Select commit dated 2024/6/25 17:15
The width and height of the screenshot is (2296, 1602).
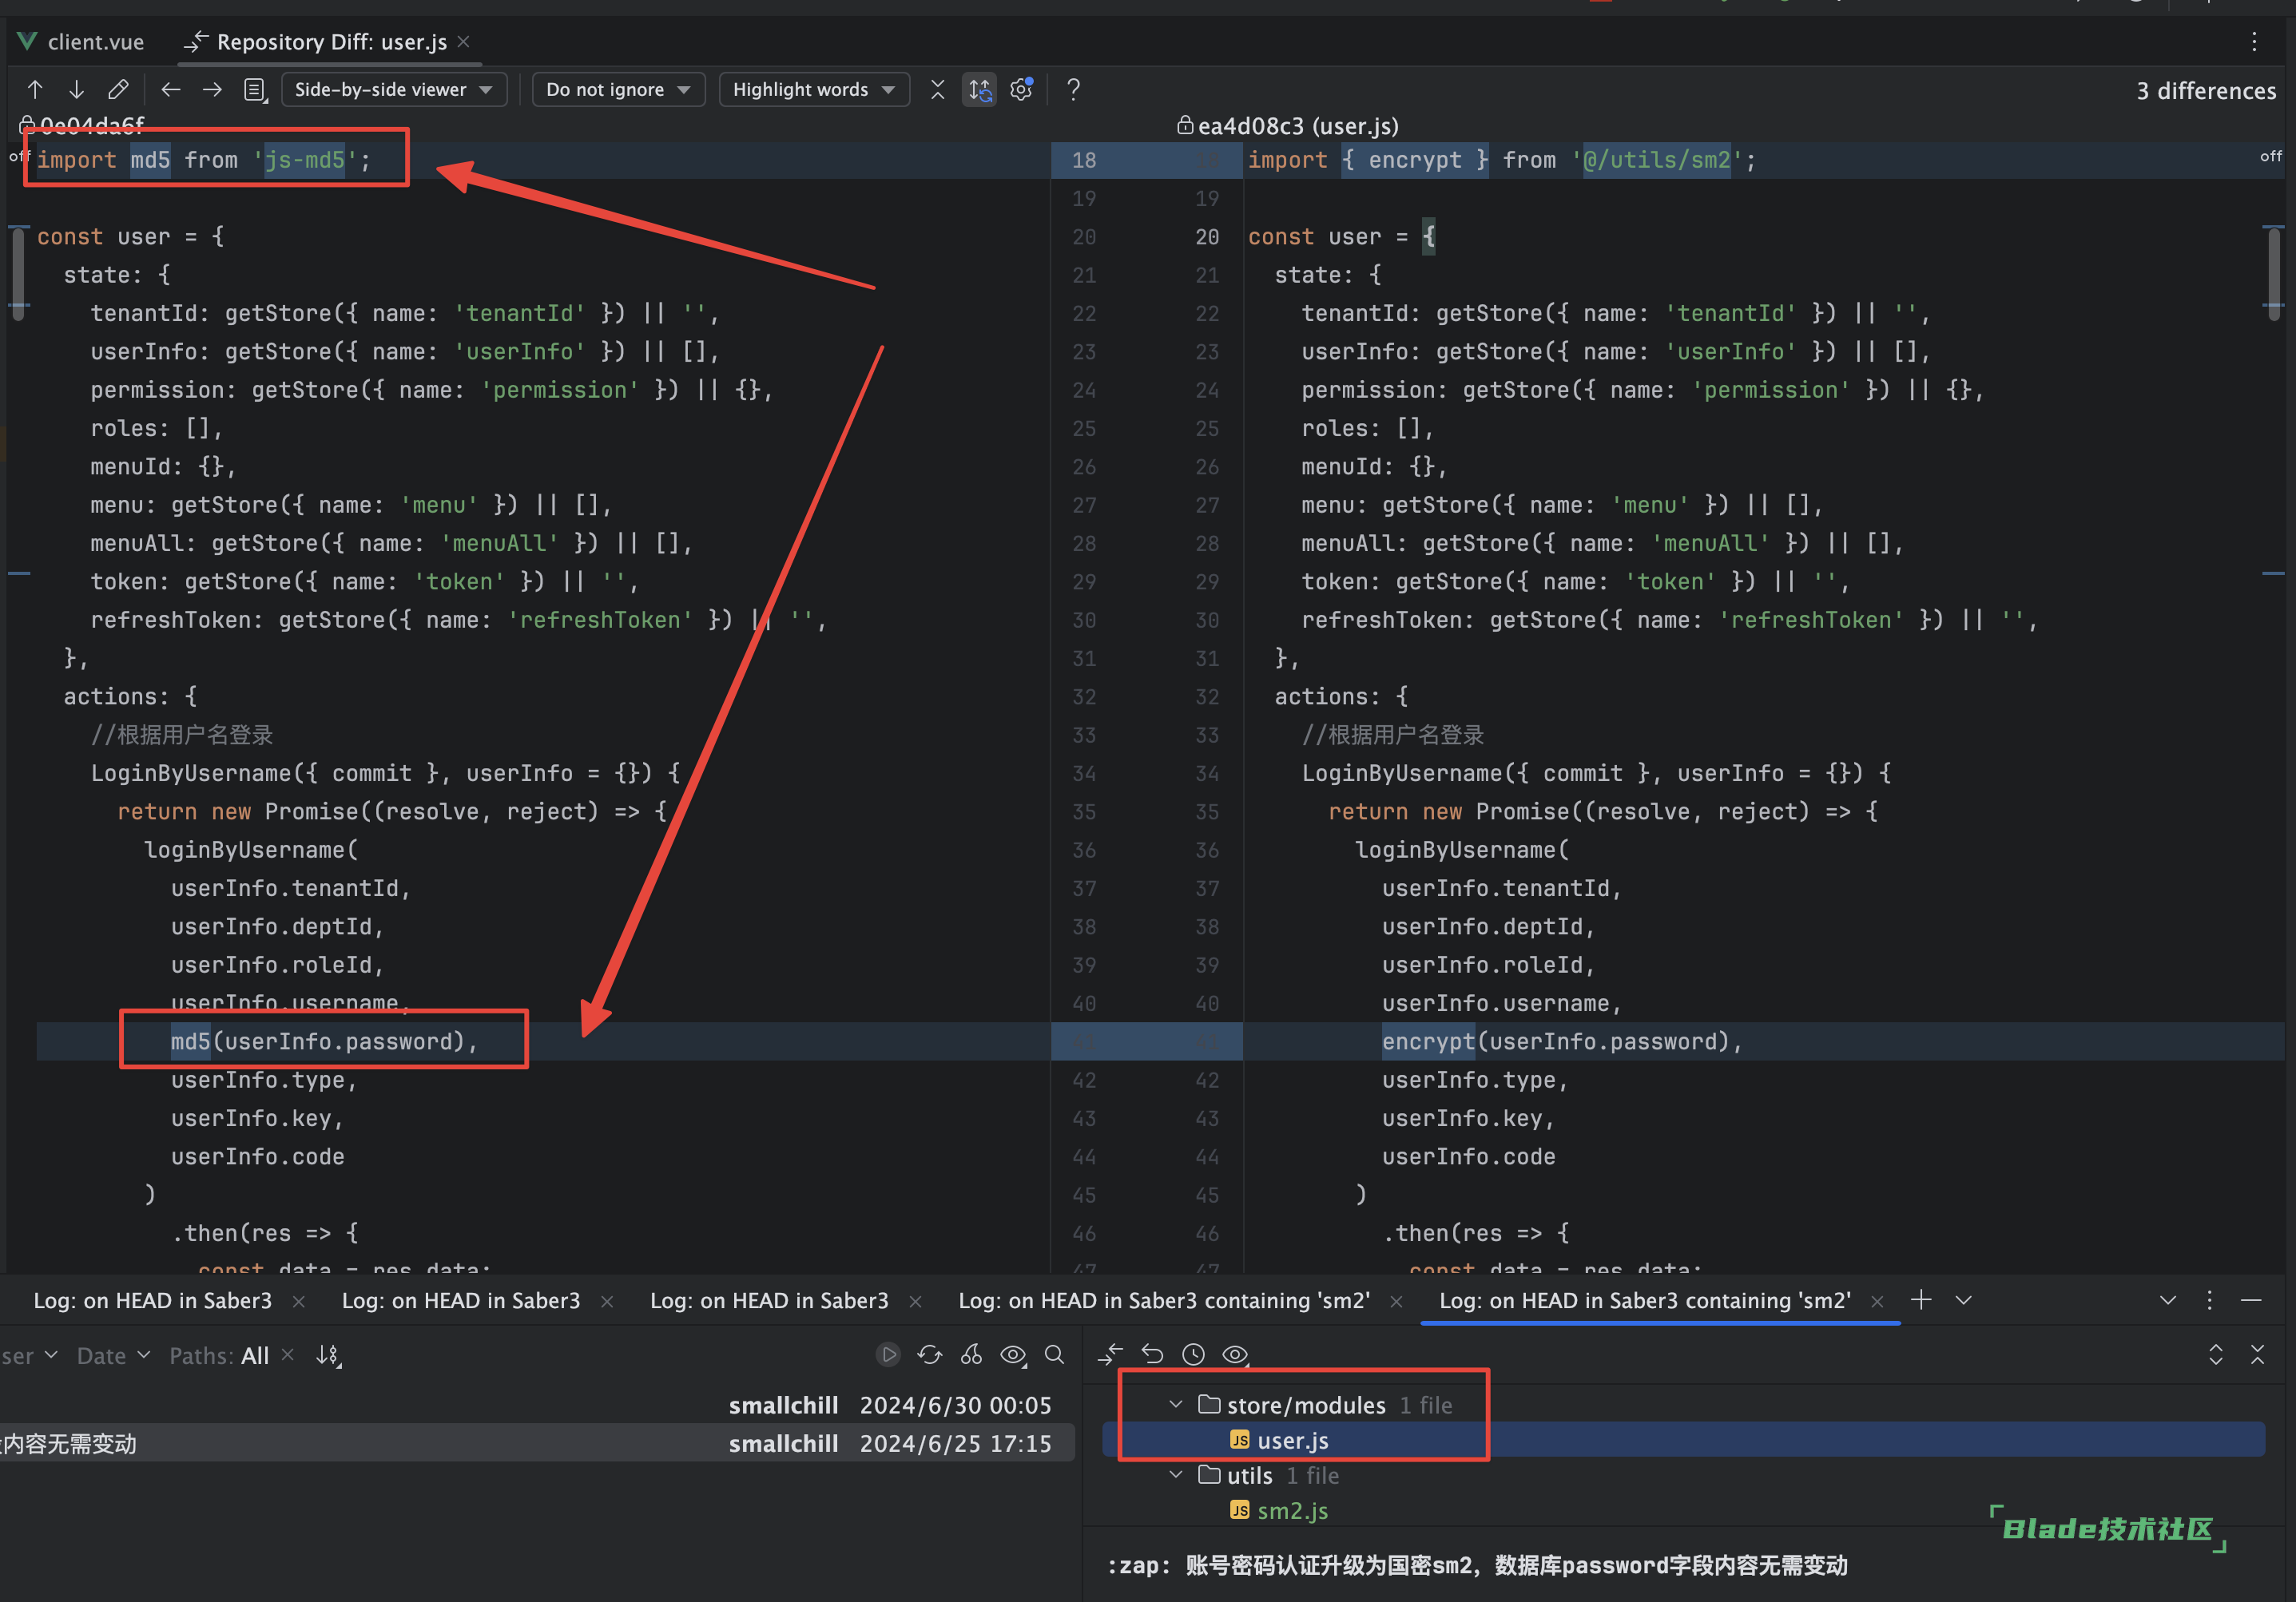tap(537, 1443)
